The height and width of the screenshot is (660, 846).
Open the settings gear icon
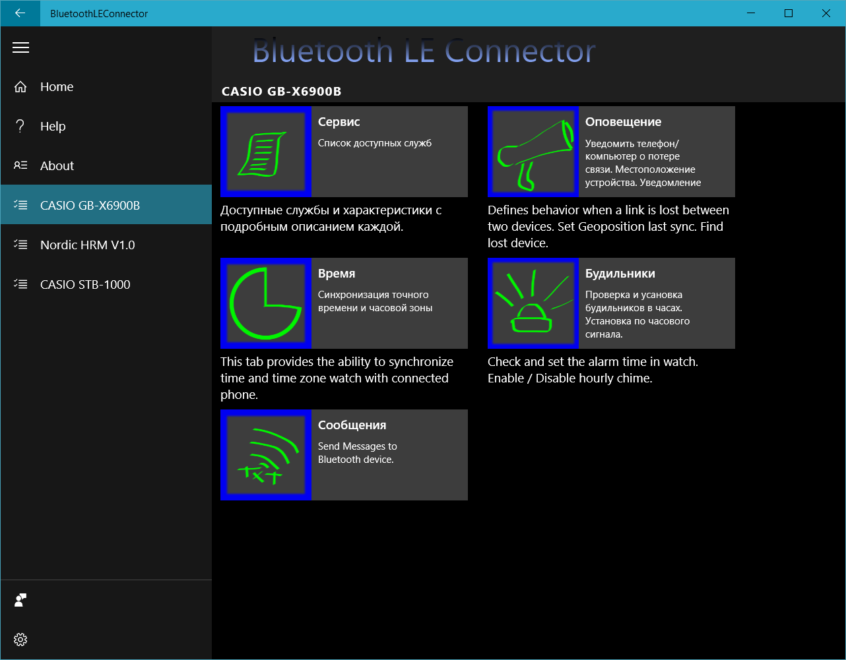pyautogui.click(x=20, y=640)
